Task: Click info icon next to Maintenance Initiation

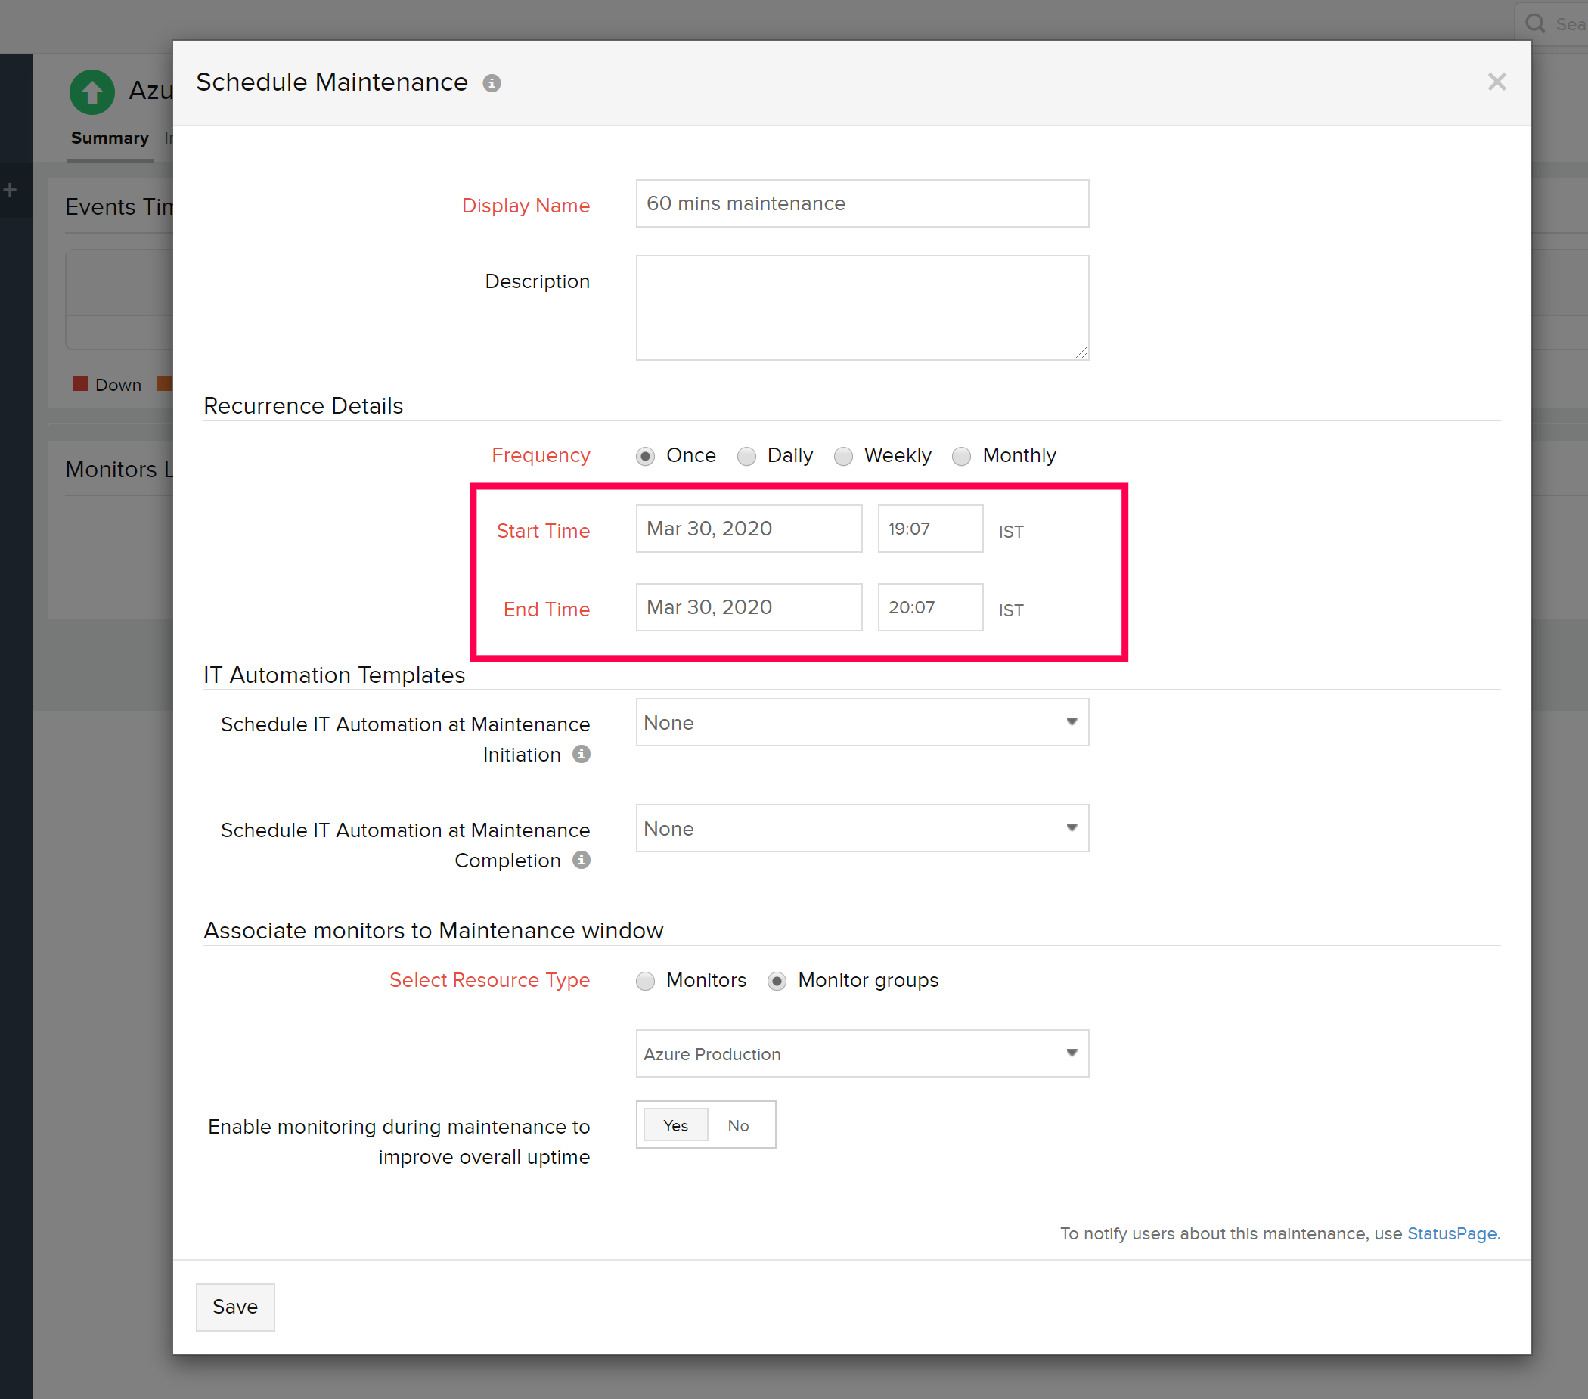Action: tap(581, 753)
